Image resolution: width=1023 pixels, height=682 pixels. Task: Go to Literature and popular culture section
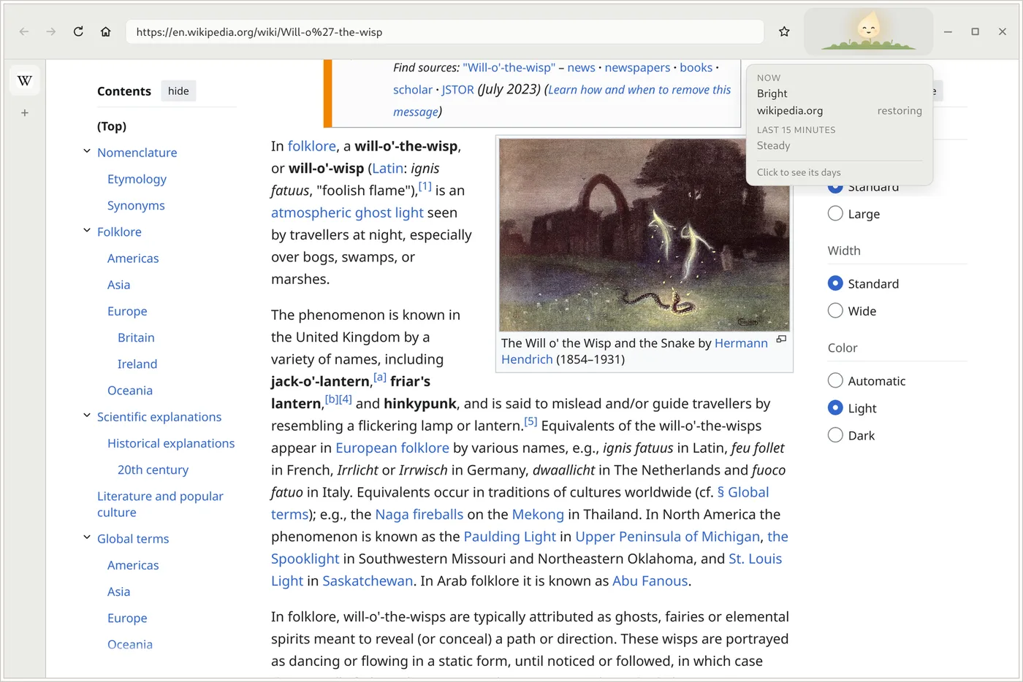(160, 504)
